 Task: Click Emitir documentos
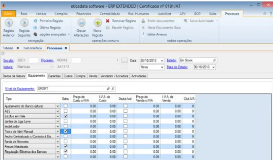point(158,21)
